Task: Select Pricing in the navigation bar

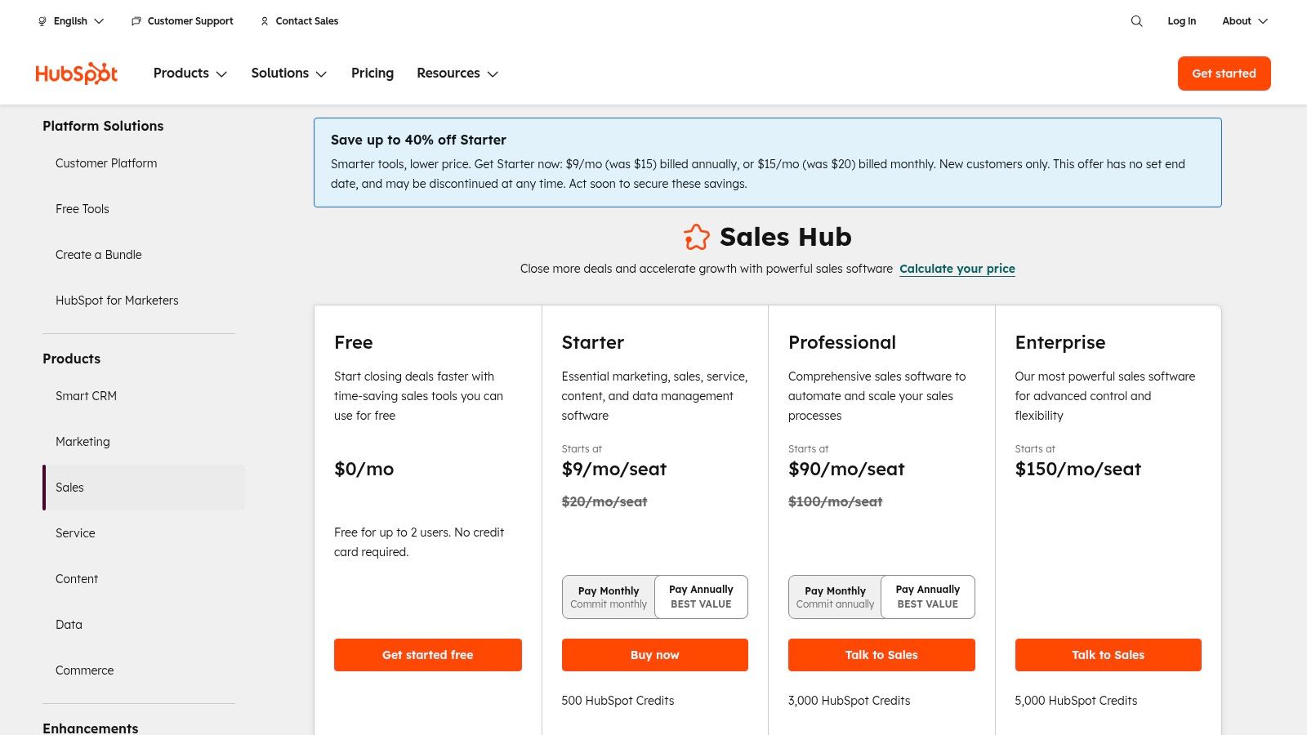Action: pyautogui.click(x=372, y=73)
